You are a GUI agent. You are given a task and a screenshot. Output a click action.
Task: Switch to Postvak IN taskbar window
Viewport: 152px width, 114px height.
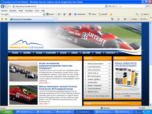tap(25, 112)
